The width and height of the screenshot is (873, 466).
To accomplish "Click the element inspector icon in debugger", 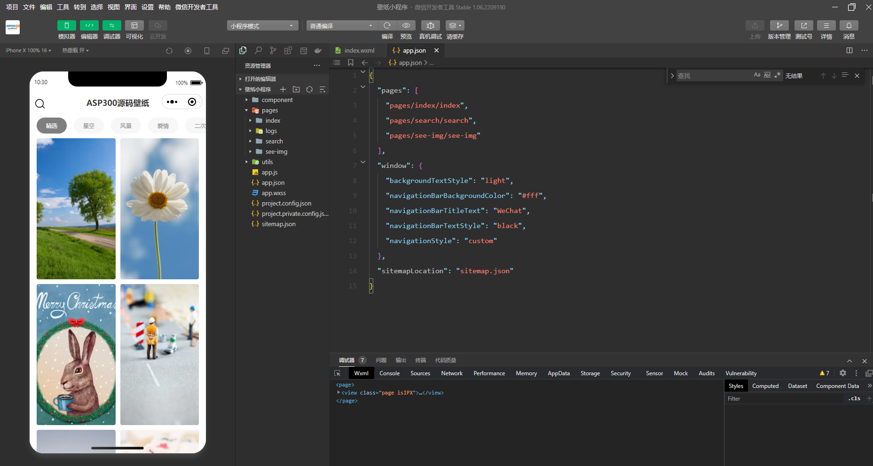I will 337,373.
